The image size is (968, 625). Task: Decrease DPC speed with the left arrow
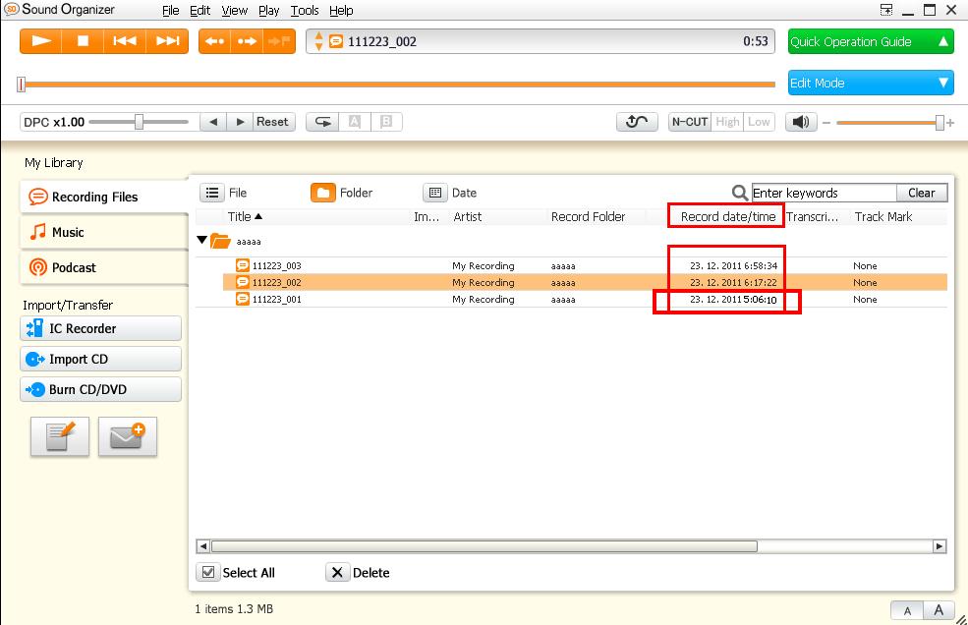pyautogui.click(x=213, y=122)
